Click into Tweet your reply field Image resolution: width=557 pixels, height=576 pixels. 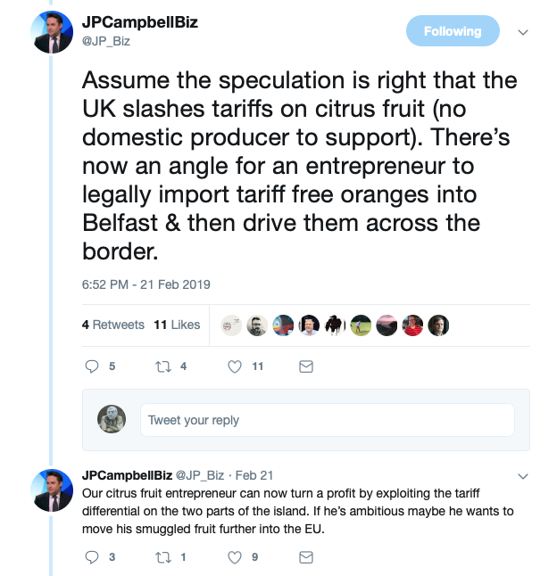tap(328, 420)
